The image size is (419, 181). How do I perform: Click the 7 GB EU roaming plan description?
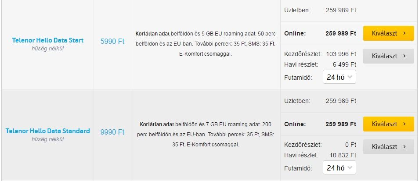pyautogui.click(x=206, y=135)
